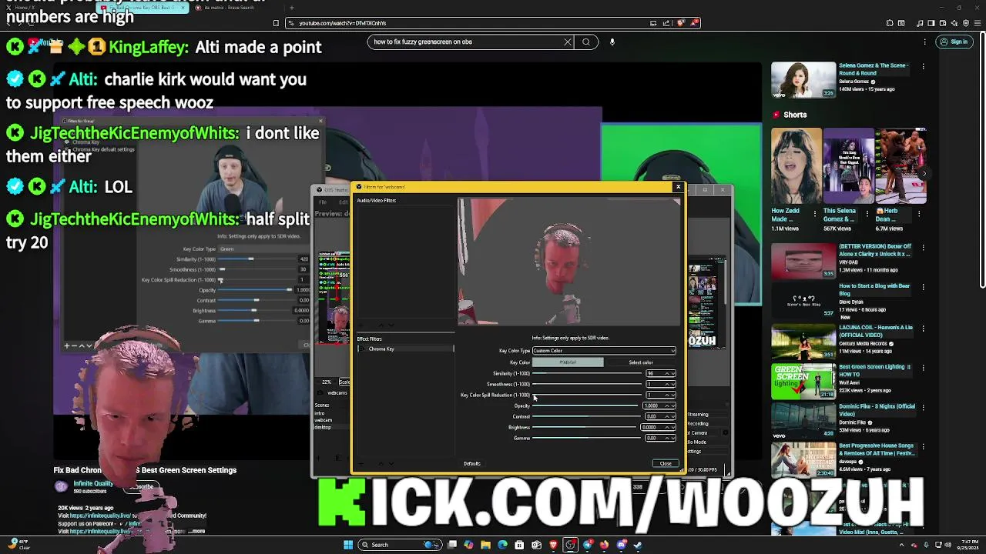This screenshot has height=554, width=986.
Task: Open options for Selena Gomez video
Action: [x=923, y=67]
